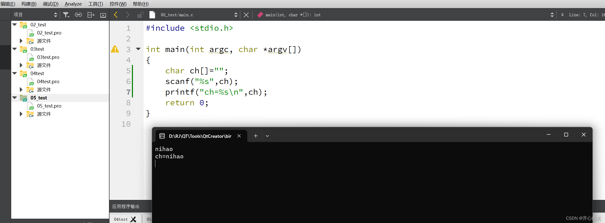Select the 05_test project
Viewport: 605px width, 223px height.
point(39,98)
